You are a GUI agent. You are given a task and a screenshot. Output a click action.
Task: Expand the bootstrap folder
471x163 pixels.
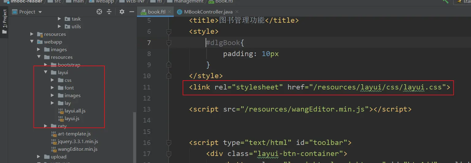coord(46,65)
